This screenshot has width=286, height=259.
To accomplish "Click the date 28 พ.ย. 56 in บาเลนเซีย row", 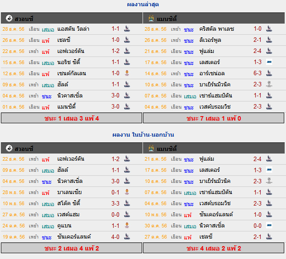I will (x=13, y=192).
